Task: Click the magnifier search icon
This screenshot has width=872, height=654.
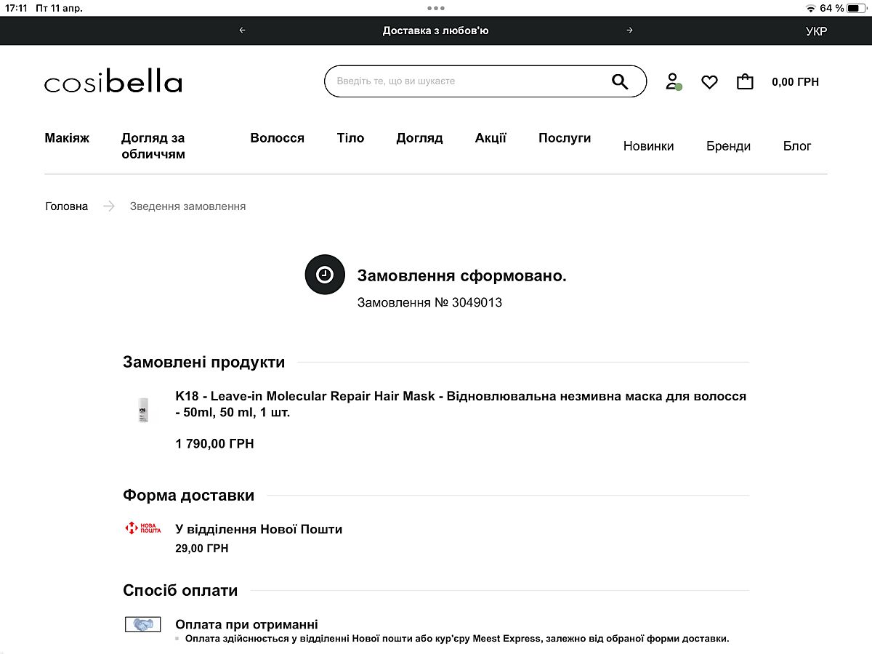Action: click(619, 81)
